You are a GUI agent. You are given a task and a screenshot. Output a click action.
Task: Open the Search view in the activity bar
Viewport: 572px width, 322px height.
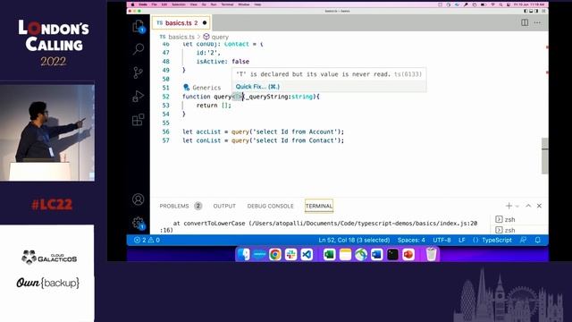pos(139,48)
